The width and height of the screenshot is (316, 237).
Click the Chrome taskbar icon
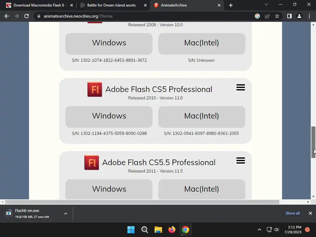(x=185, y=230)
